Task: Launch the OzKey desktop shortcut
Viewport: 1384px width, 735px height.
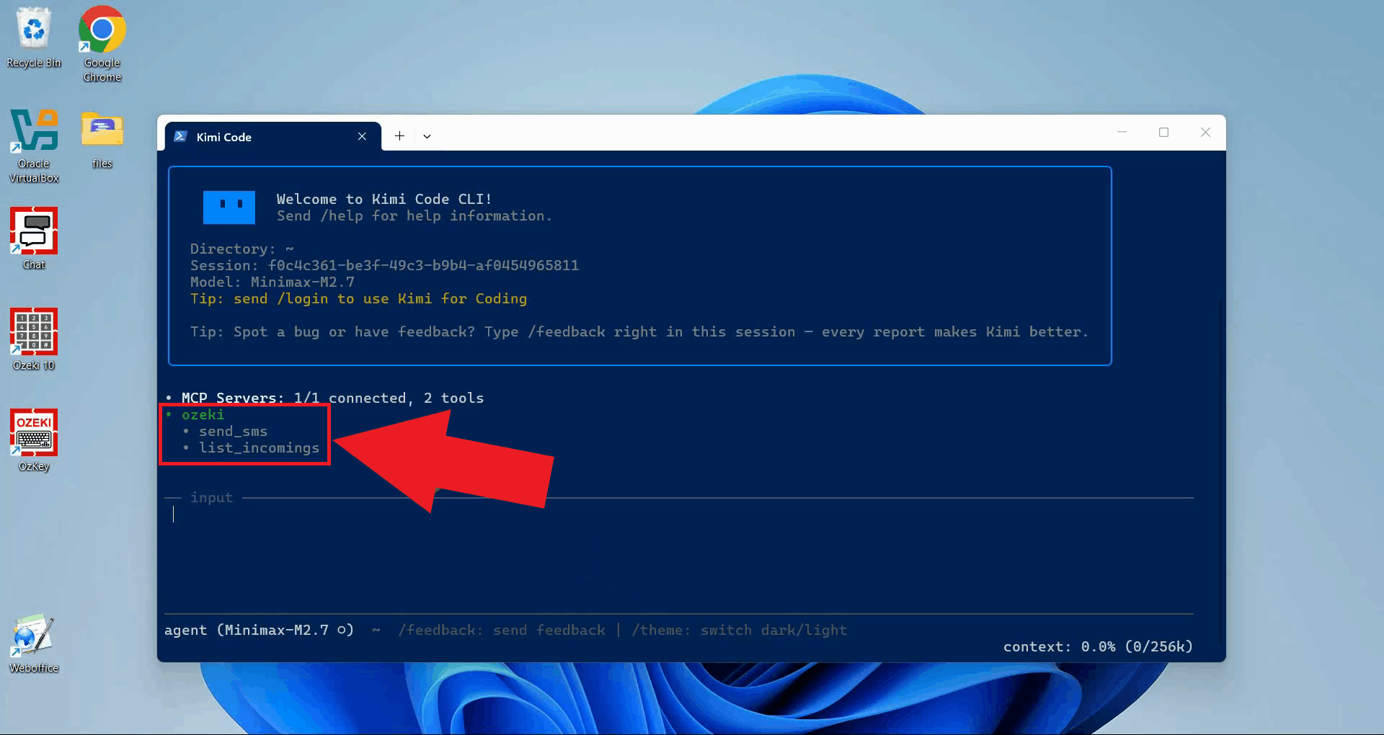Action: pos(34,440)
